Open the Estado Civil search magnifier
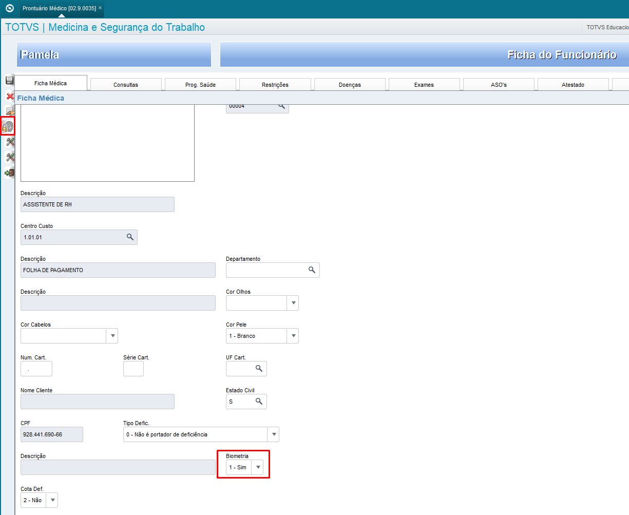 (259, 402)
